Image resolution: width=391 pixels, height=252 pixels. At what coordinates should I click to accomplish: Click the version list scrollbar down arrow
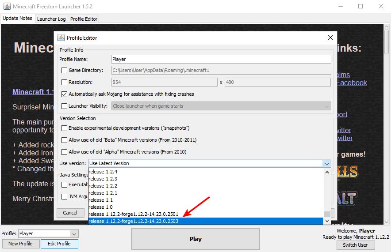point(327,221)
